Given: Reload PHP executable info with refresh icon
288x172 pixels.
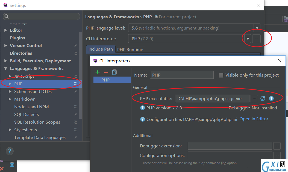Looking at the screenshot, I should coord(263,98).
